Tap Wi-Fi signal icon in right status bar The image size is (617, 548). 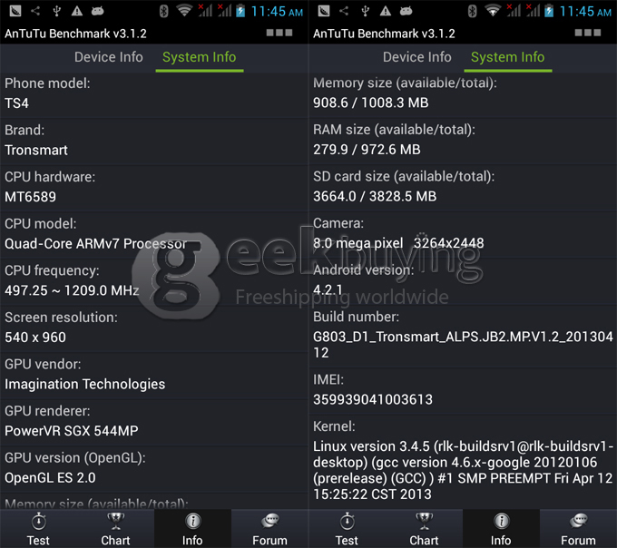click(x=494, y=11)
